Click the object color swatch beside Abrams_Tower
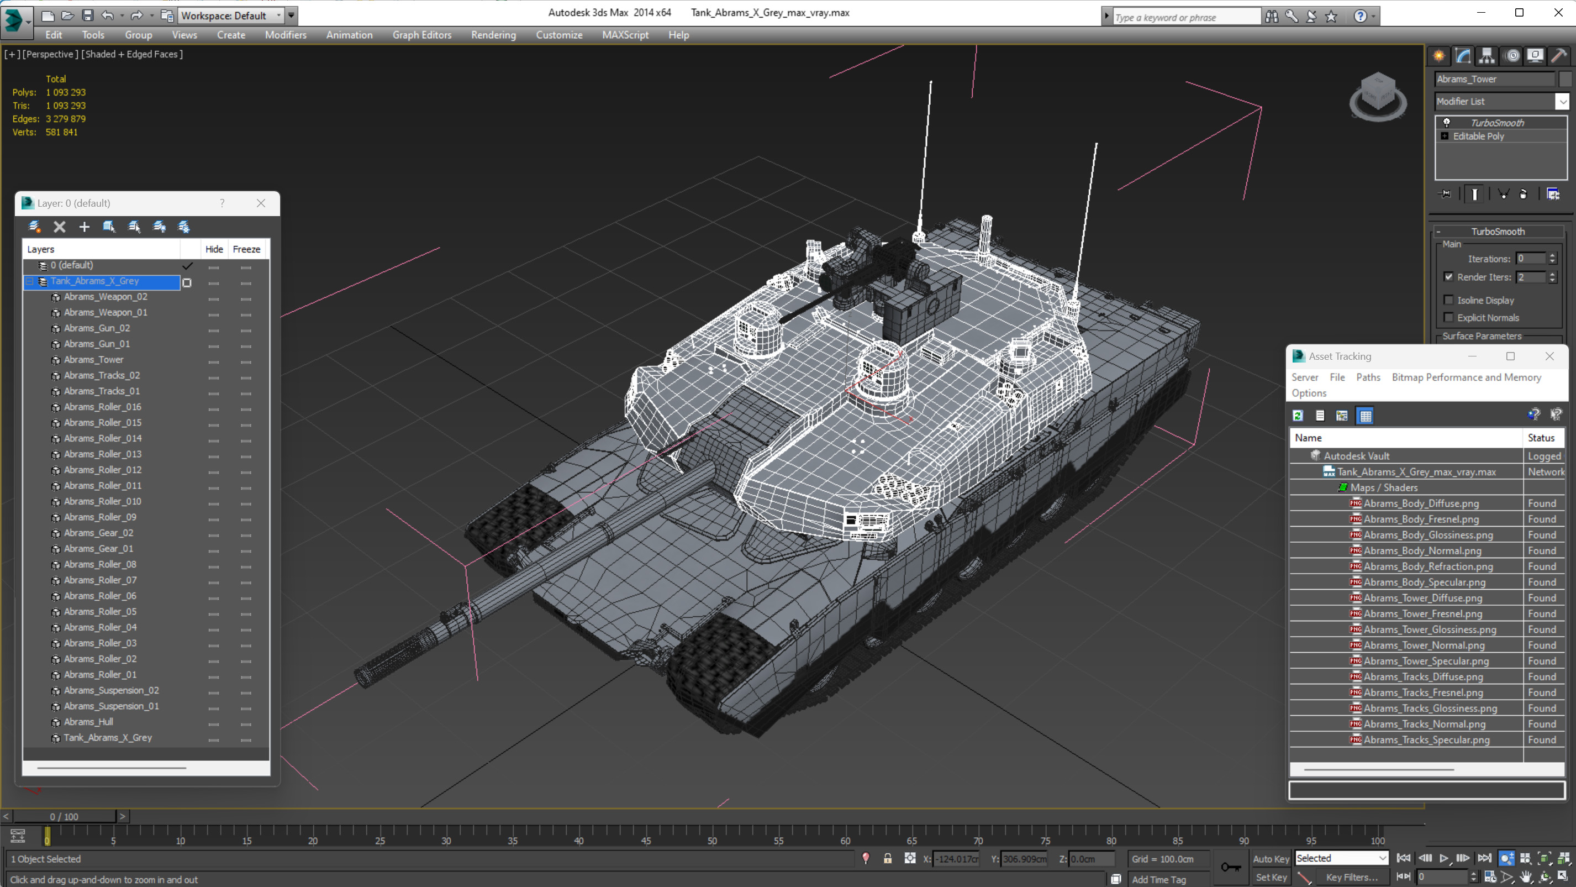 pos(1564,79)
